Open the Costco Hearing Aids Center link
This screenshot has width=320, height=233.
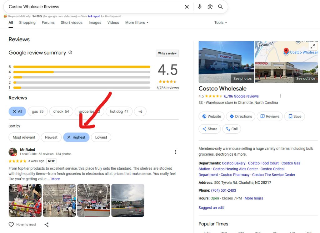coord(235,169)
